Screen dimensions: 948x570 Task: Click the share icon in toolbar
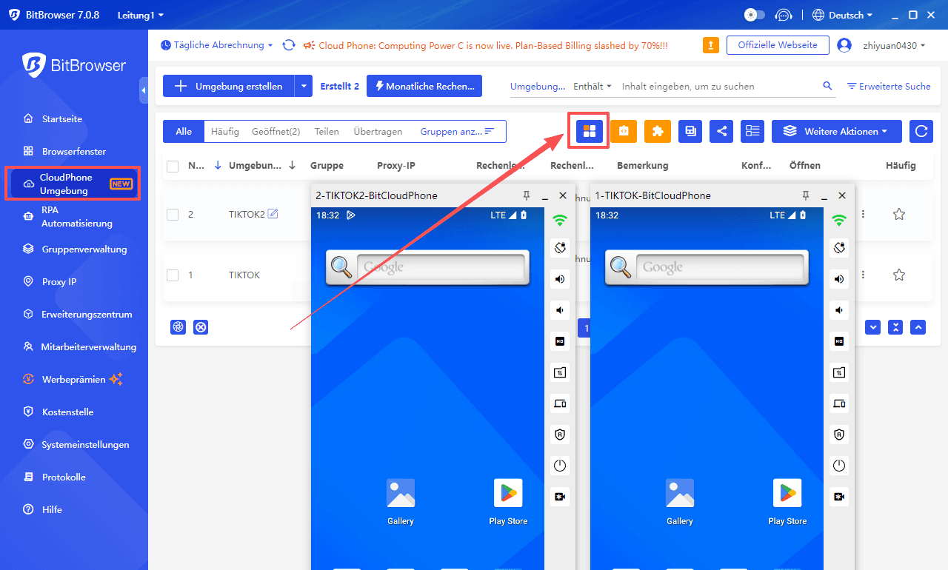tap(721, 131)
